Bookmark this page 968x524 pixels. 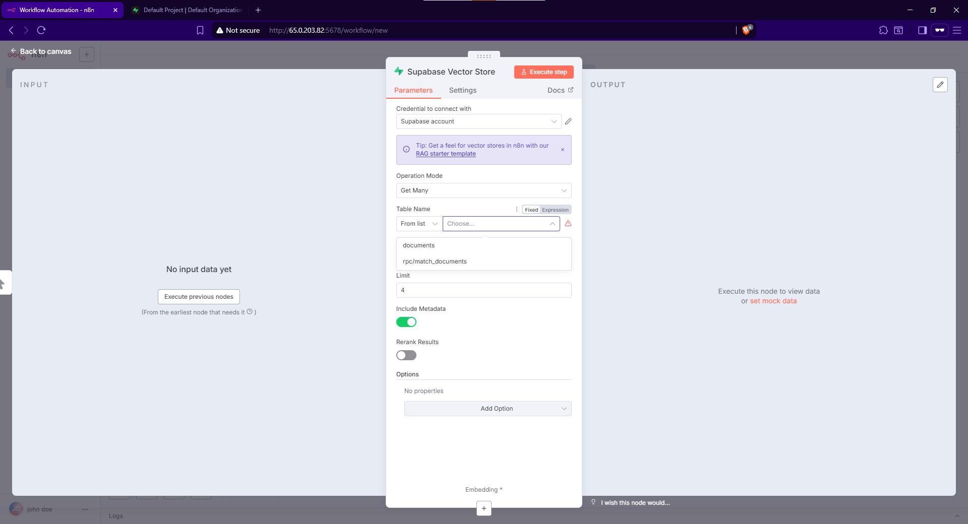click(x=200, y=30)
